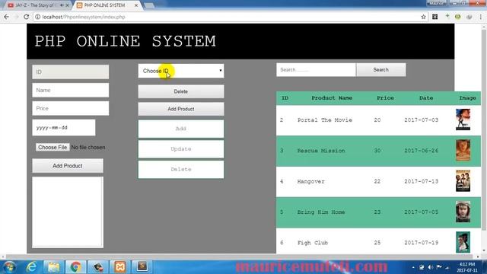Viewport: 487px width, 274px height.
Task: Go back using the browser back arrow
Action: [x=7, y=17]
